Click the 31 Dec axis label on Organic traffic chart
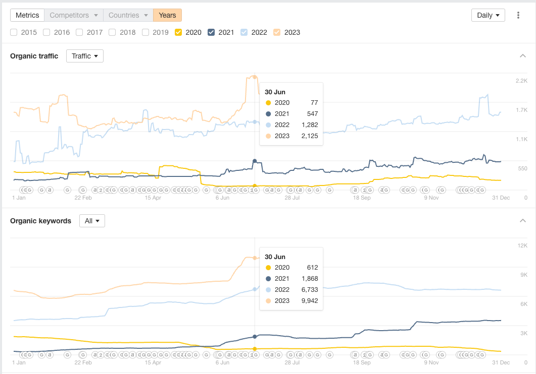Screen dimensions: 536x374 pyautogui.click(x=501, y=198)
